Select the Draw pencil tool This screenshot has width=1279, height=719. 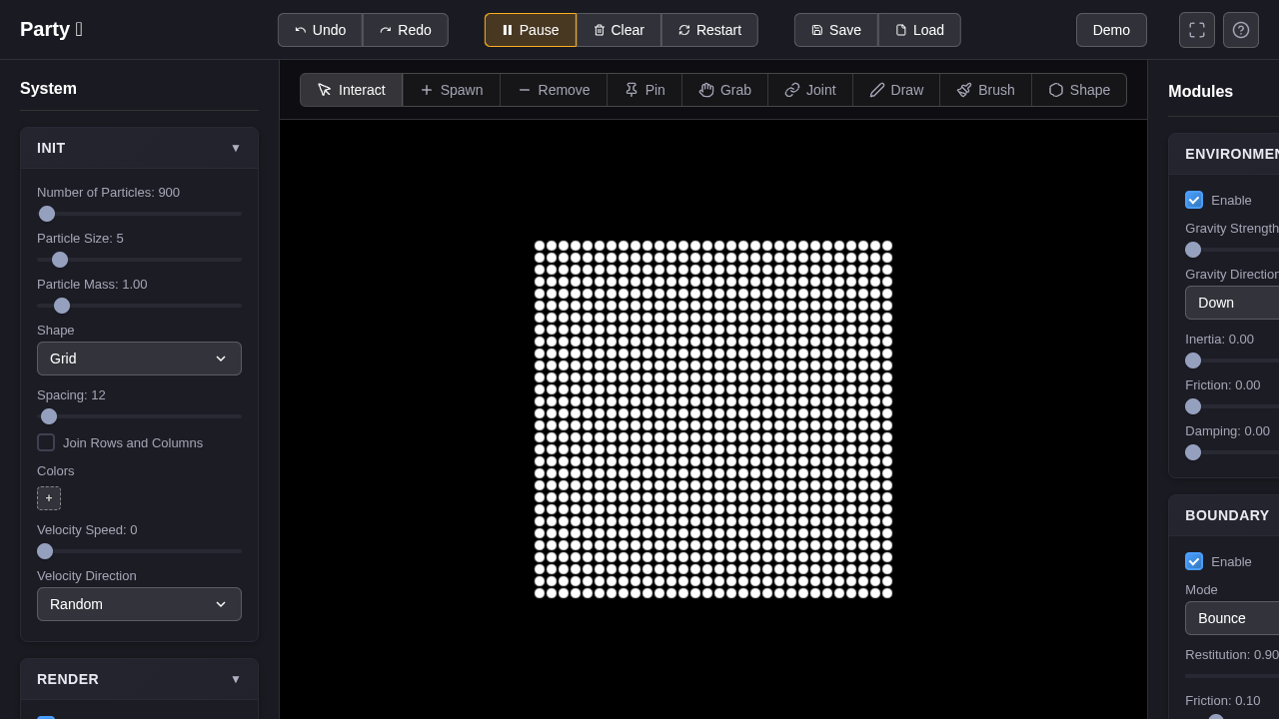pos(896,90)
